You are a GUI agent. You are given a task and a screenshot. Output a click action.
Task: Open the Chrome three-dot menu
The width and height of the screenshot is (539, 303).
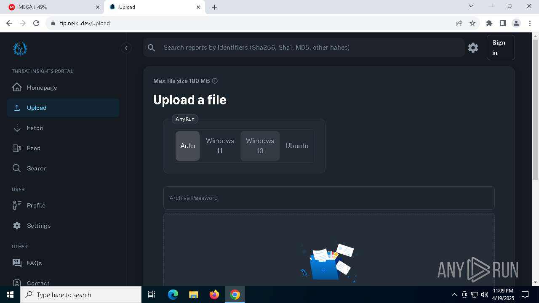pos(530,23)
